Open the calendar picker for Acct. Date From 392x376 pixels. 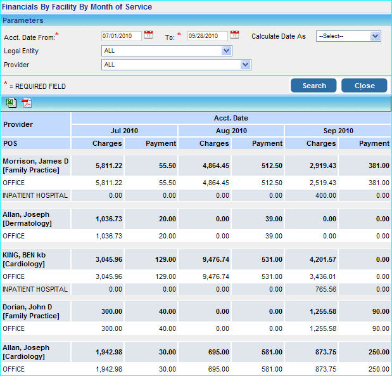click(x=148, y=35)
